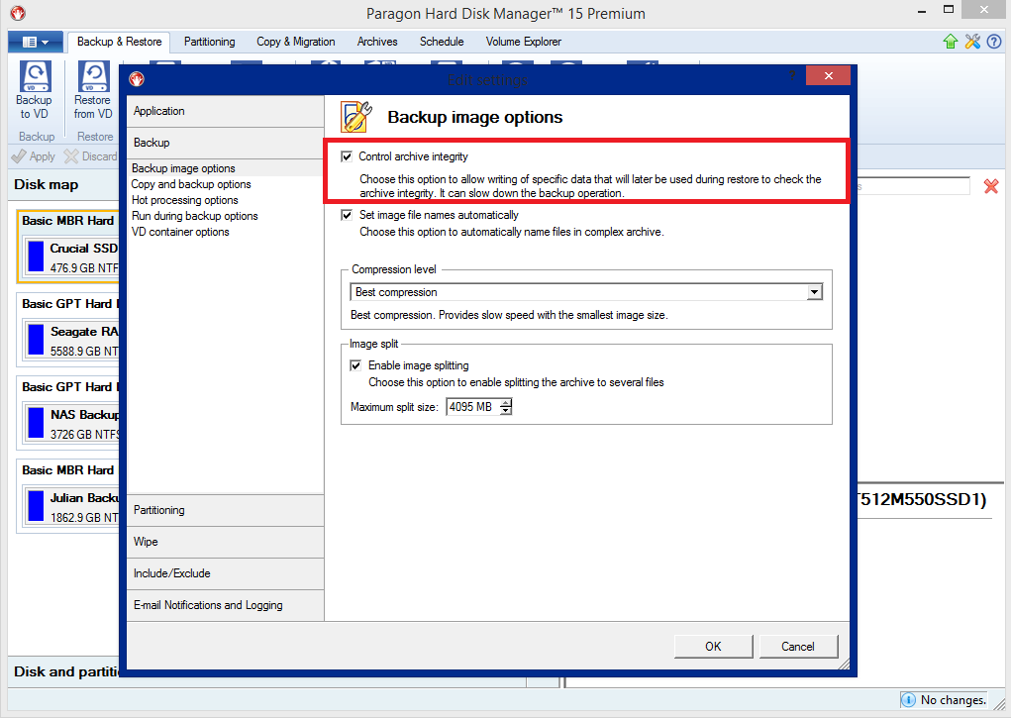Click the Disk map heading

(47, 184)
